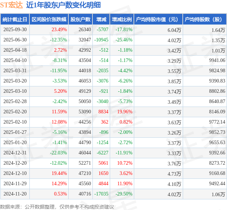Click the -12.35% price change value

pos(58,40)
